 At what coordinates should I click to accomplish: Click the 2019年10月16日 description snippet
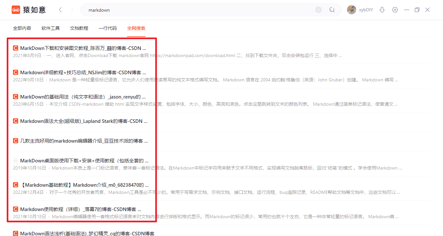208,168
